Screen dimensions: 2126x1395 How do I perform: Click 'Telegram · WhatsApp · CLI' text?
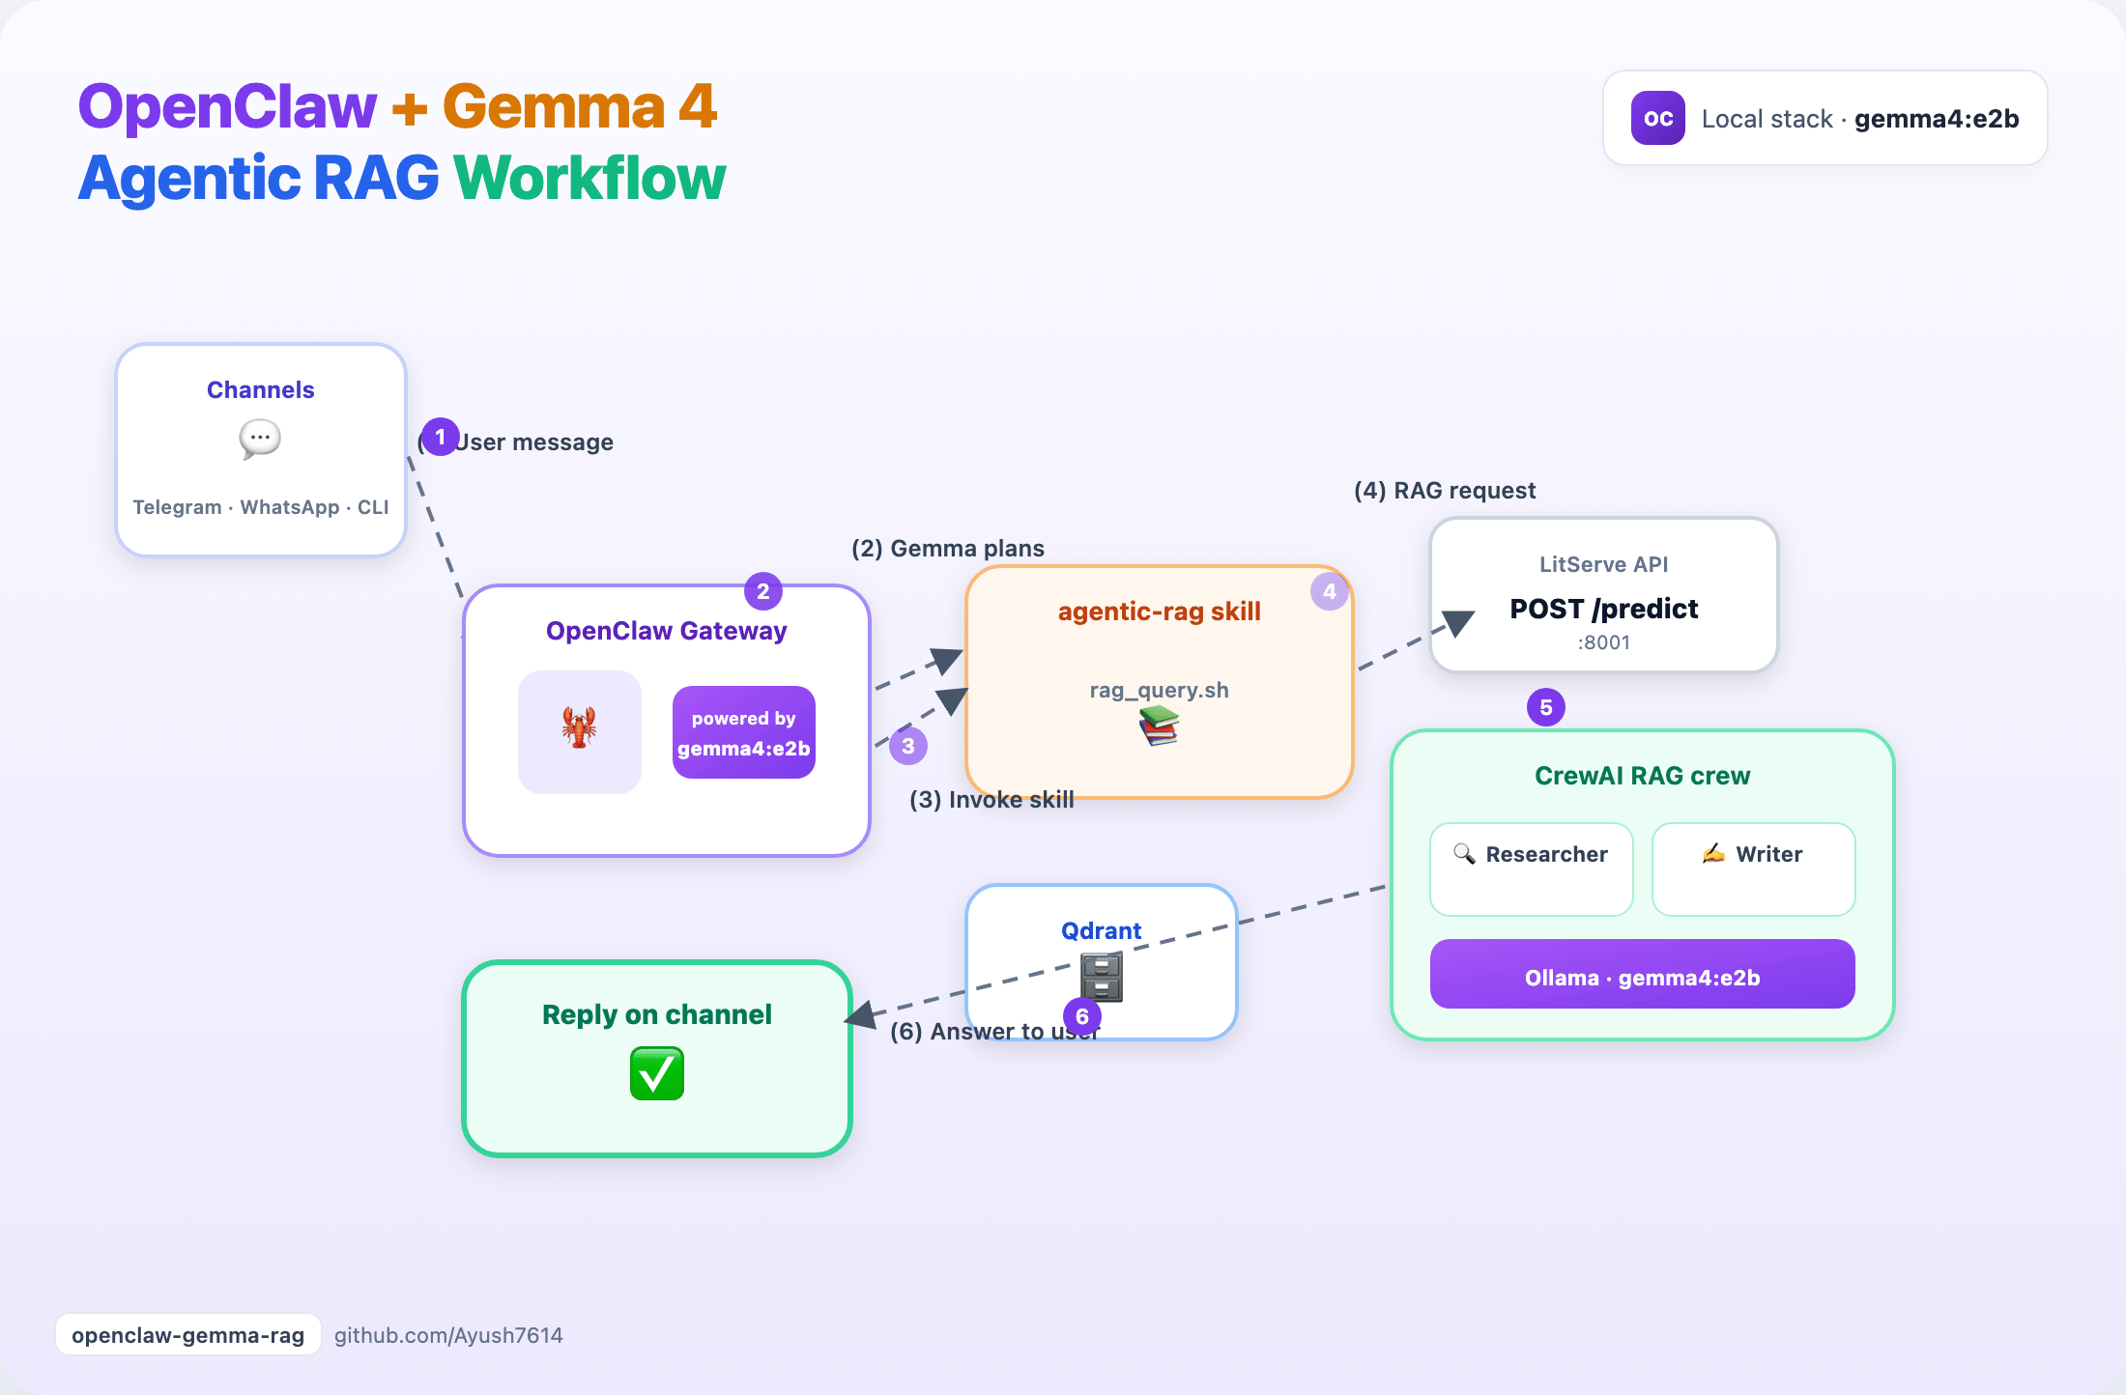tap(261, 507)
